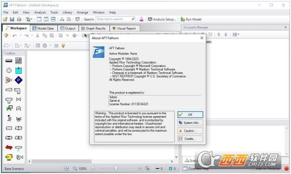
Task: Open the Redo history dropdown arrow
Action: [x=32, y=36]
